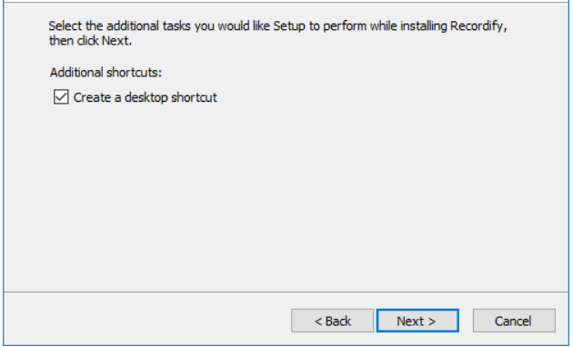Click the word 'Additional' in the shortcuts heading
Image resolution: width=573 pixels, height=347 pixels.
tap(75, 73)
